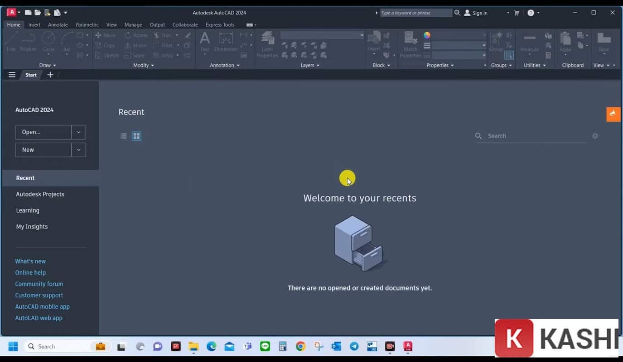Select the Move tool in Modify panel
Viewport: 623px width, 362px height.
click(105, 35)
